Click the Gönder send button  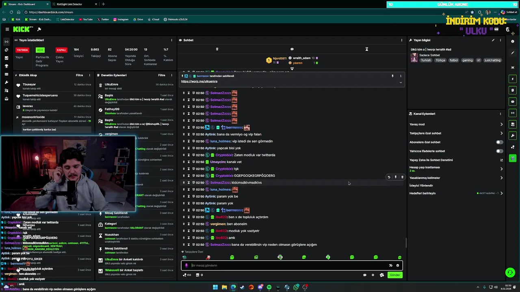395,275
